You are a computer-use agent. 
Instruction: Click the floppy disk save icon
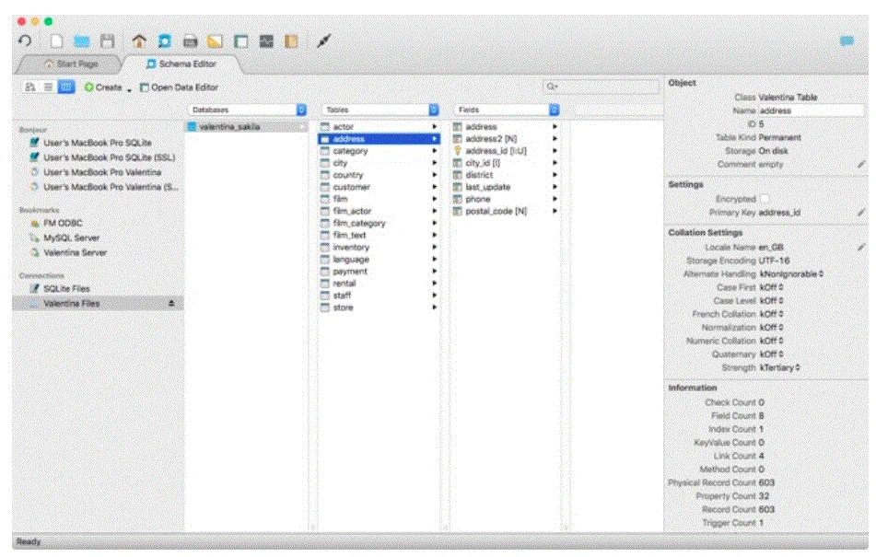(x=107, y=41)
